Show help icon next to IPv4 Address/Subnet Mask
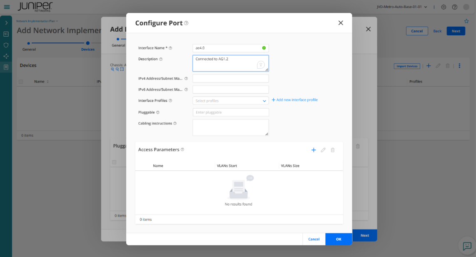 tap(186, 79)
